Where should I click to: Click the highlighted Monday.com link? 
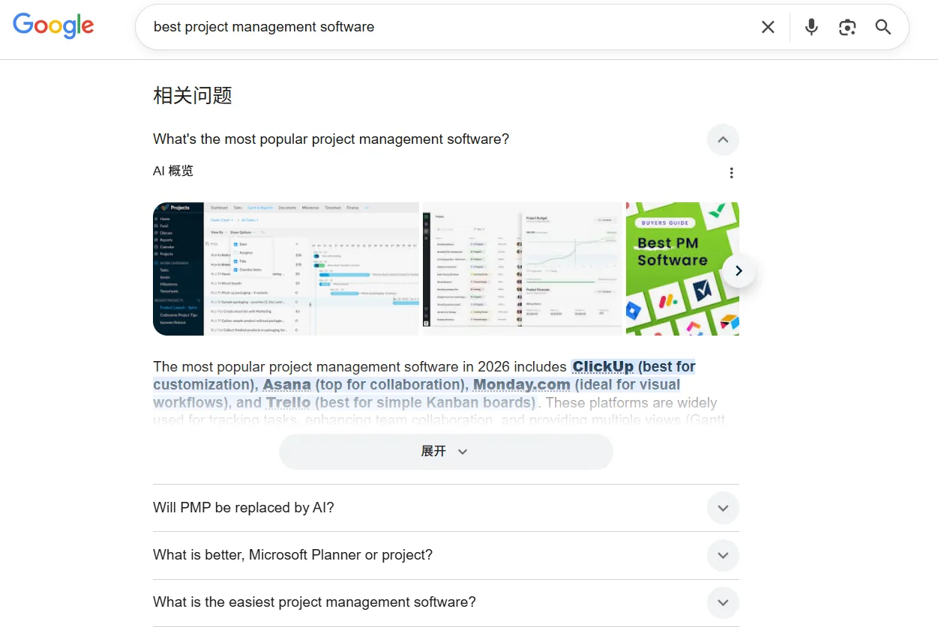pyautogui.click(x=522, y=385)
